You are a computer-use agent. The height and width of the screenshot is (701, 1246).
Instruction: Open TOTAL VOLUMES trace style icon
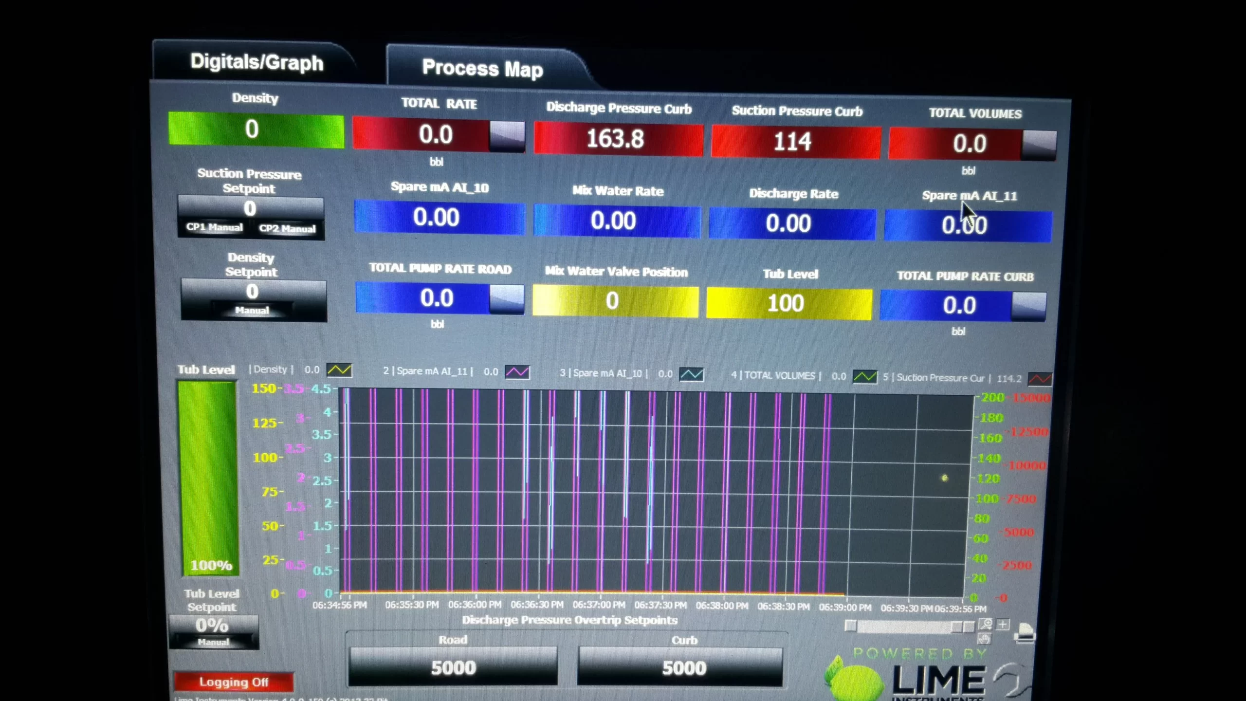(x=865, y=377)
